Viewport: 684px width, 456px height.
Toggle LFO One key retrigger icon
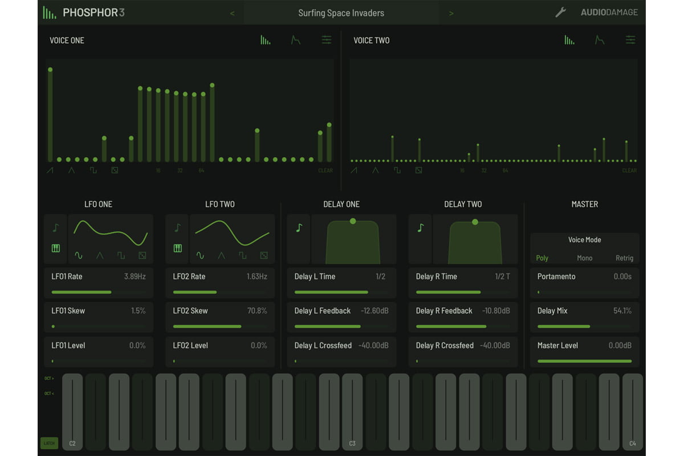(x=56, y=249)
